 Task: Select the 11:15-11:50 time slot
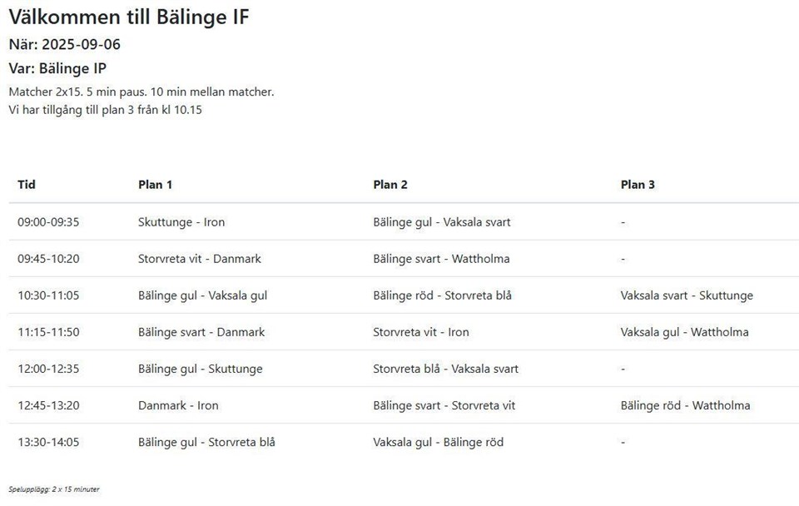point(48,332)
